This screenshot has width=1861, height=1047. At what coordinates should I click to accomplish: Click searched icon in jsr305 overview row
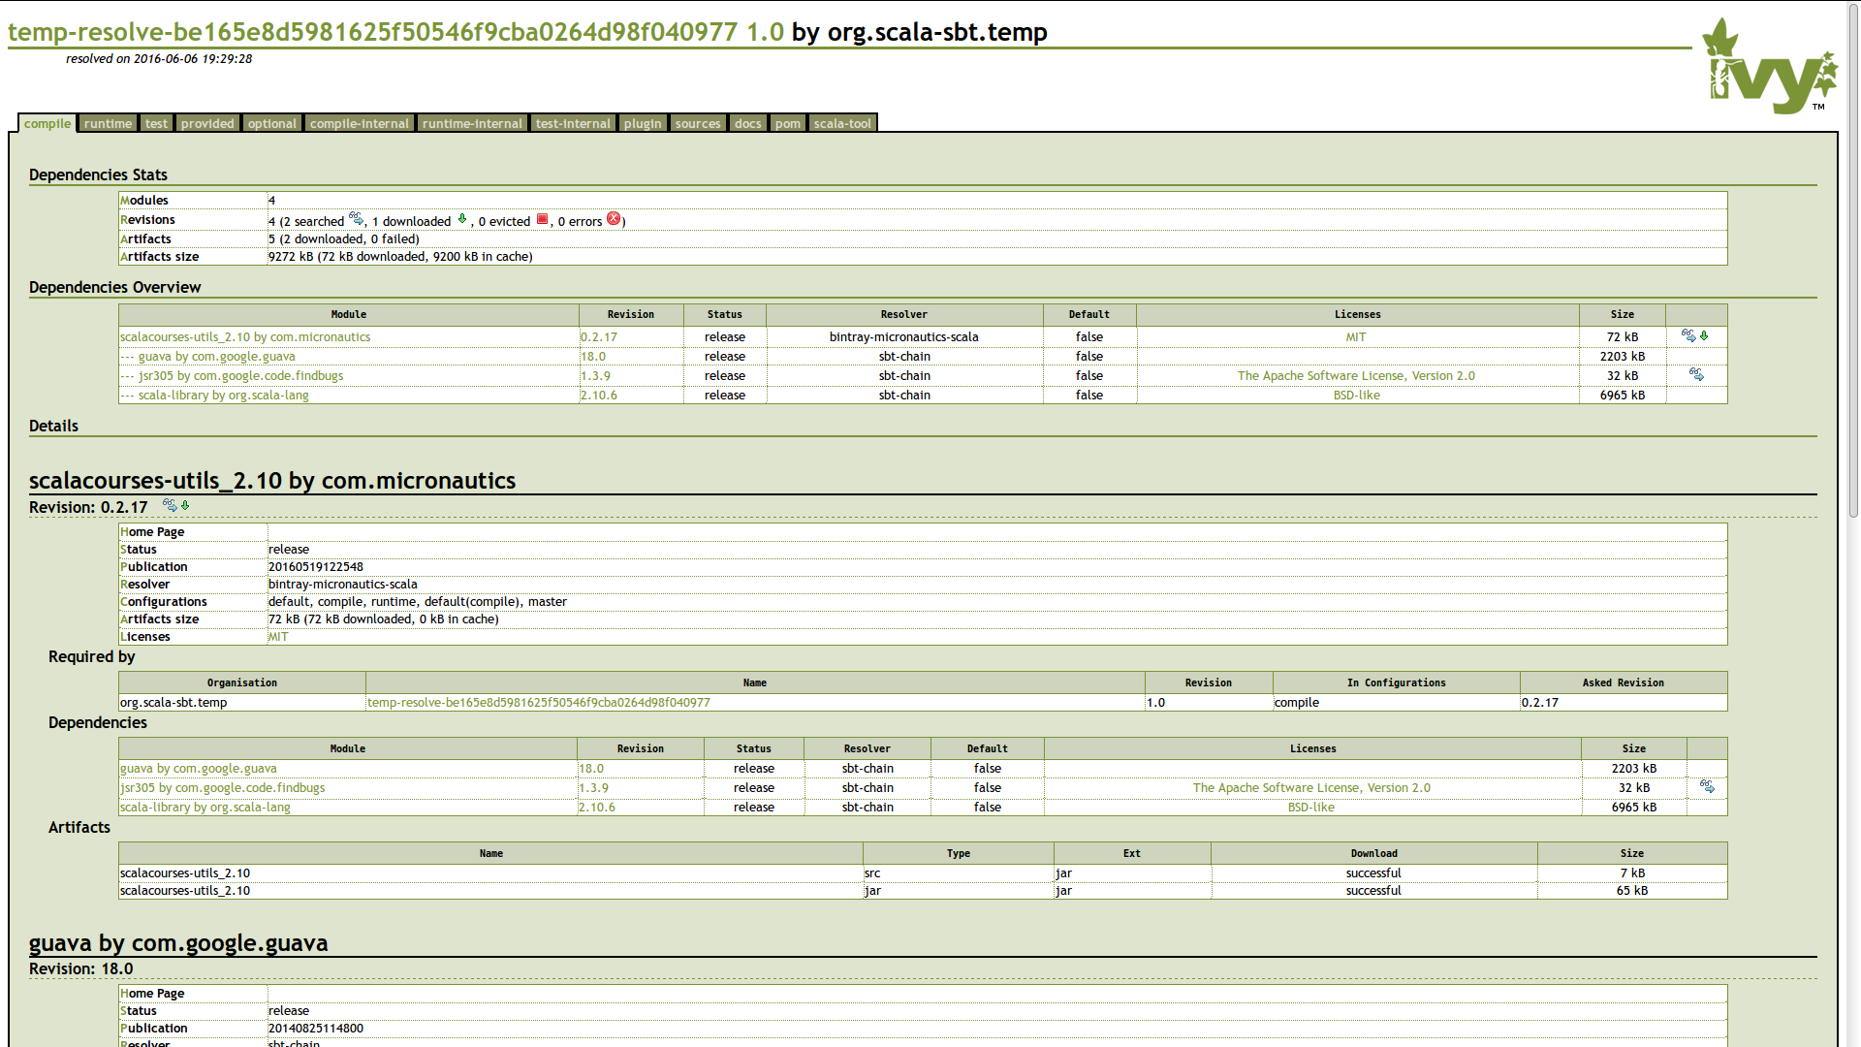tap(1696, 374)
